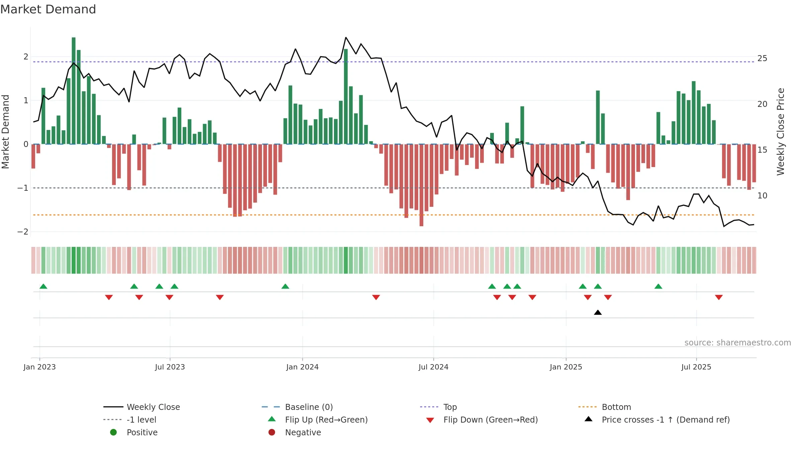Screen dimensions: 803x451
Task: Click the deepest red demand bar in mid 2024
Action: [421, 185]
